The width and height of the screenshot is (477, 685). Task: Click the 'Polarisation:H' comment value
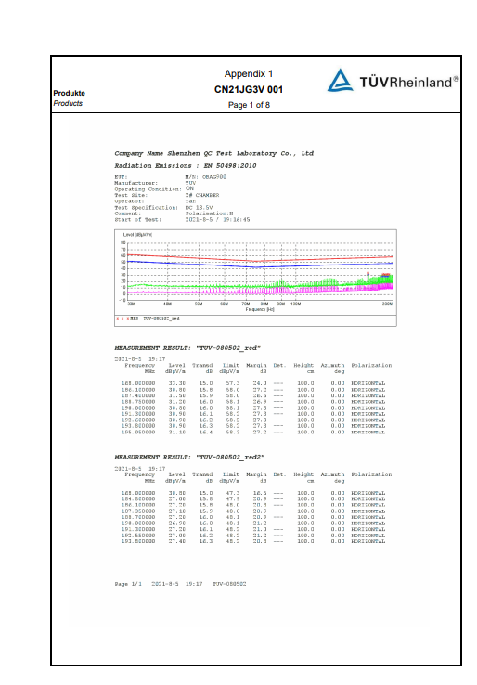(x=209, y=213)
